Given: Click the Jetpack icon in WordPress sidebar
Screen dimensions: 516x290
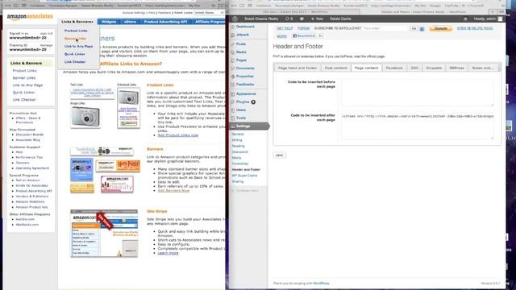Looking at the screenshot, I should pyautogui.click(x=233, y=35).
